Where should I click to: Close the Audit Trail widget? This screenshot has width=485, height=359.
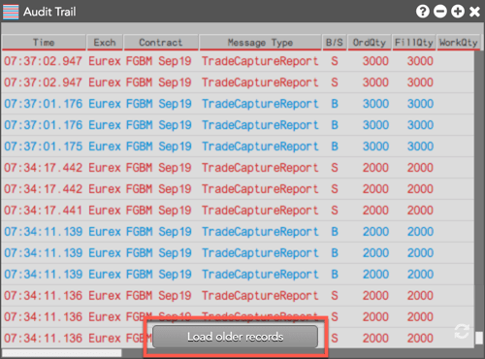click(474, 12)
